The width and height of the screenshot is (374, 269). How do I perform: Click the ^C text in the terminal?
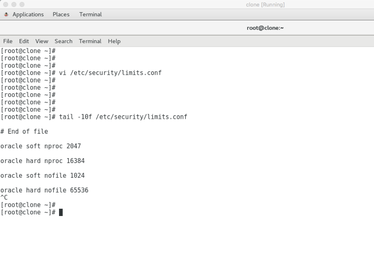[x=4, y=197]
